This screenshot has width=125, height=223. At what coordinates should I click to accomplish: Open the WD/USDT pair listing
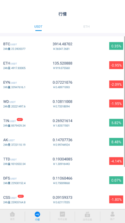click(x=62, y=104)
